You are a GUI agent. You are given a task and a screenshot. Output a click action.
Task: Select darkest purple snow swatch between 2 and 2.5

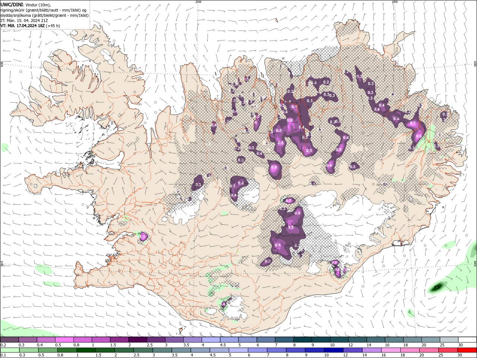[x=138, y=340]
